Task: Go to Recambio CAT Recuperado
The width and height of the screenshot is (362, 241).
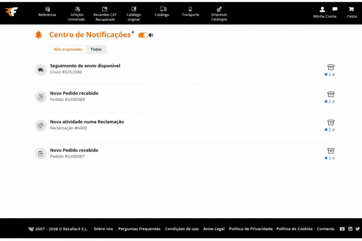Action: coord(105,14)
